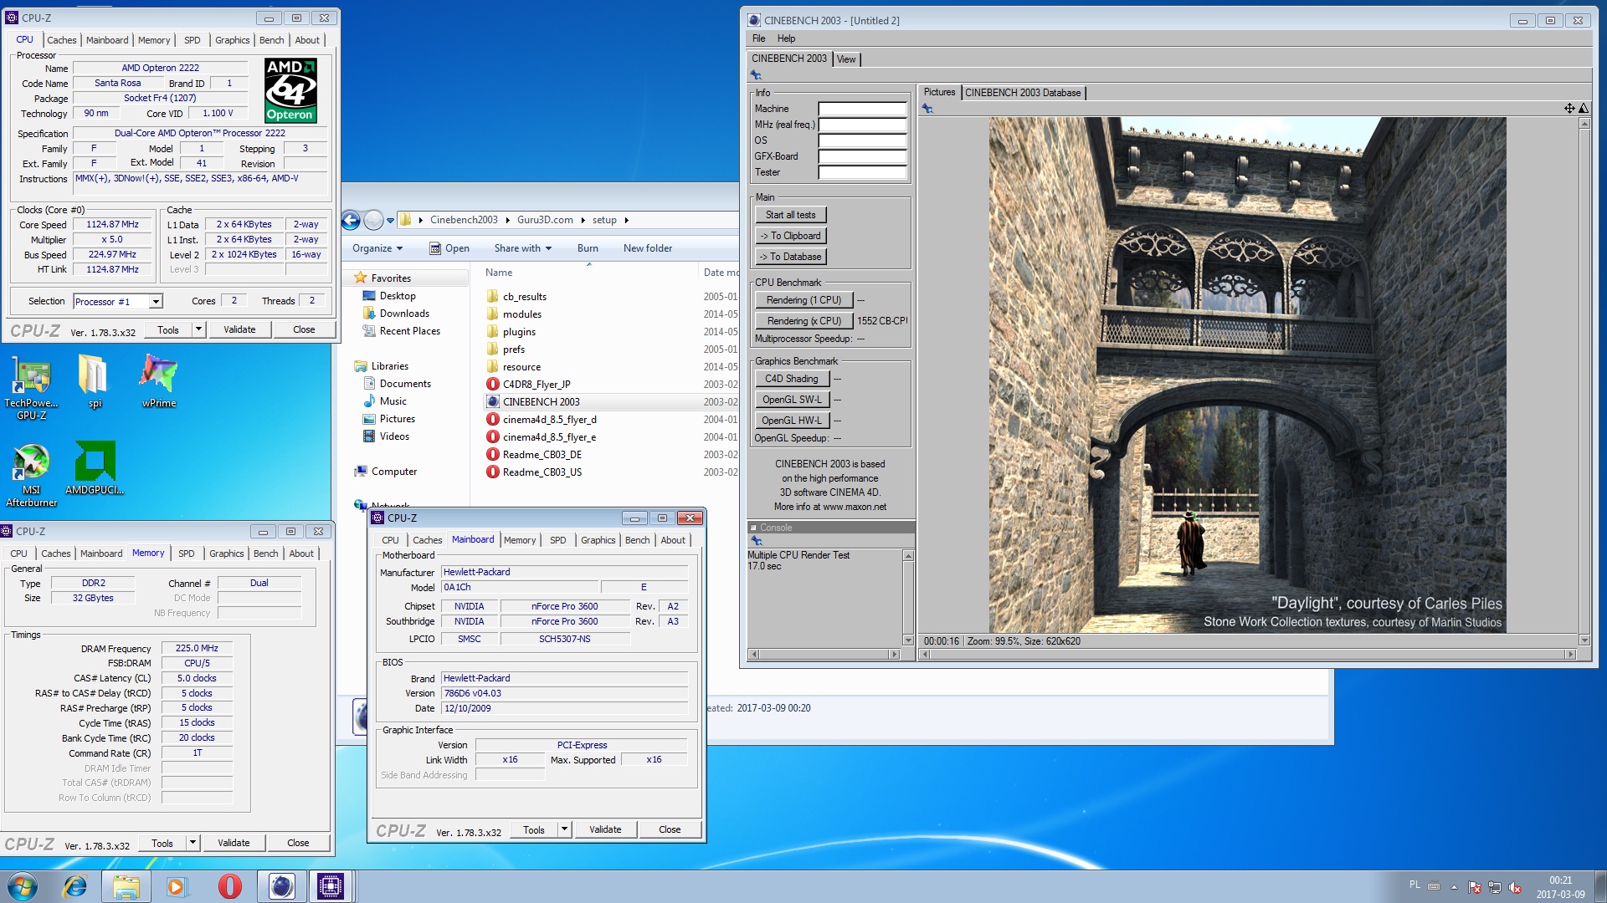
Task: Click picture panel horizontal scrollbar right arrow
Action: click(1571, 655)
